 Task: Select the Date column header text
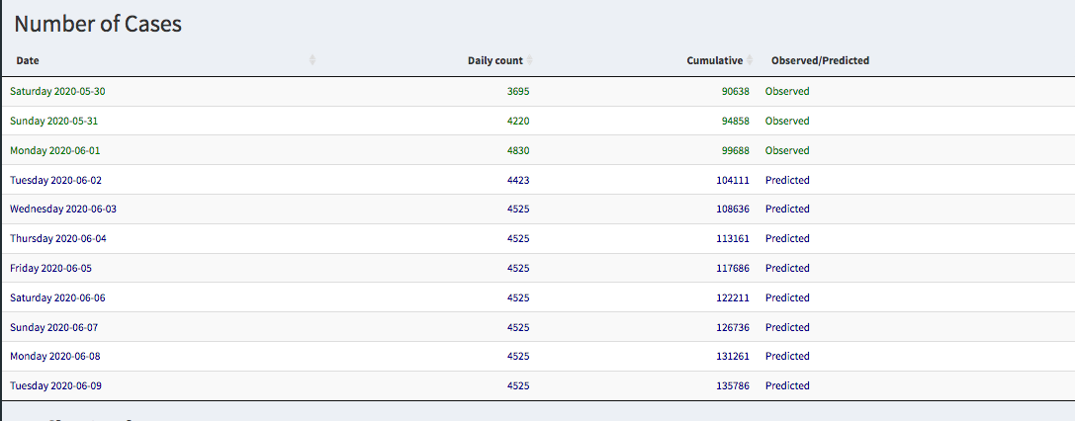(x=28, y=60)
